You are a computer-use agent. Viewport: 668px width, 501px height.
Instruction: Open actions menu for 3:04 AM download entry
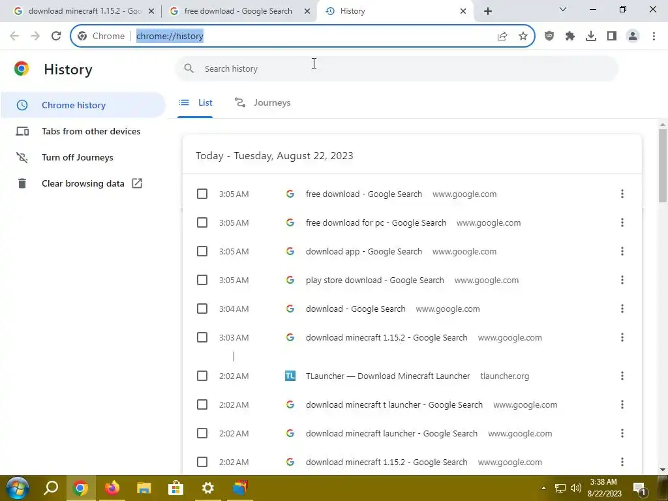622,309
